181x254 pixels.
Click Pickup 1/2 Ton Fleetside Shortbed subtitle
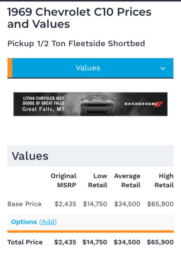76,44
